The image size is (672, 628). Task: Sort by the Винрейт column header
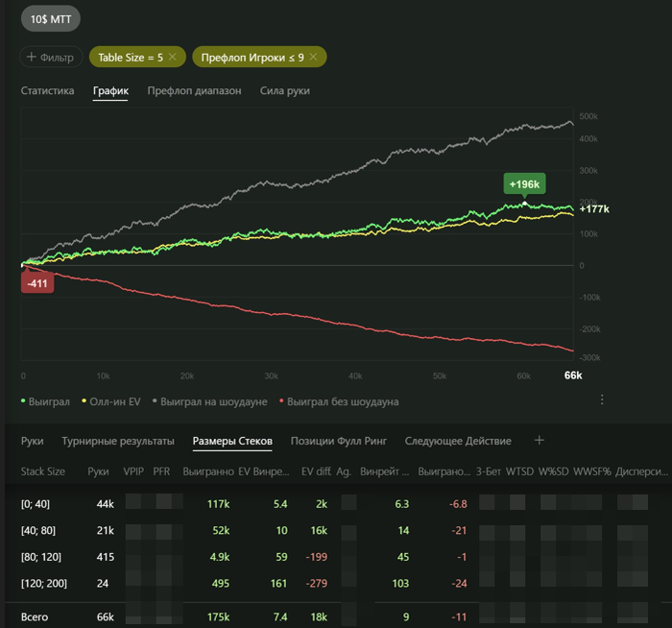(x=384, y=471)
